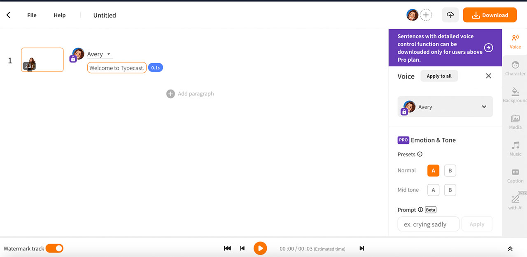The image size is (527, 257).
Task: Open the Avery speaker dropdown above the sentence
Action: coord(108,54)
